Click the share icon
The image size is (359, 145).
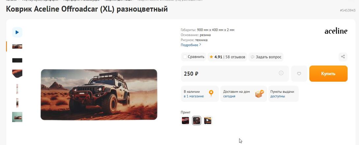pyautogui.click(x=343, y=57)
